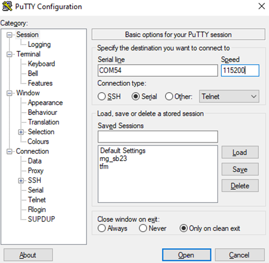Collapse the Terminal tree node
Image resolution: width=269 pixels, height=263 pixels.
(9, 54)
